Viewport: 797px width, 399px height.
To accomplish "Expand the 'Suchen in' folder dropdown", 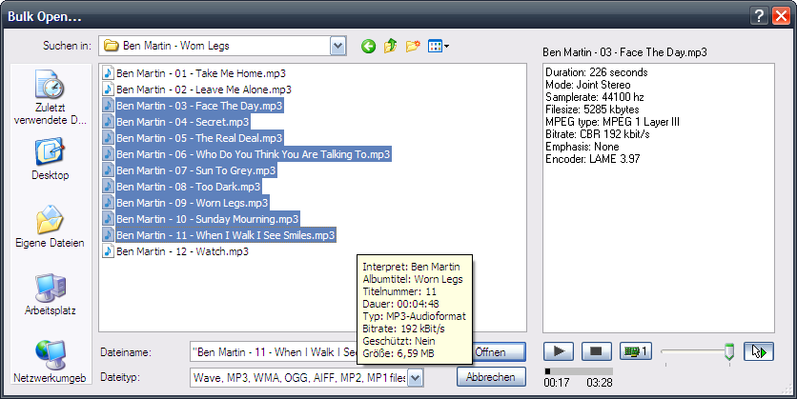I will (338, 47).
